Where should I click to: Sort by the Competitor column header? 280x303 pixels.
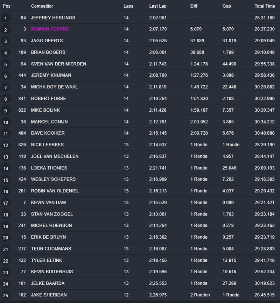(x=42, y=6)
